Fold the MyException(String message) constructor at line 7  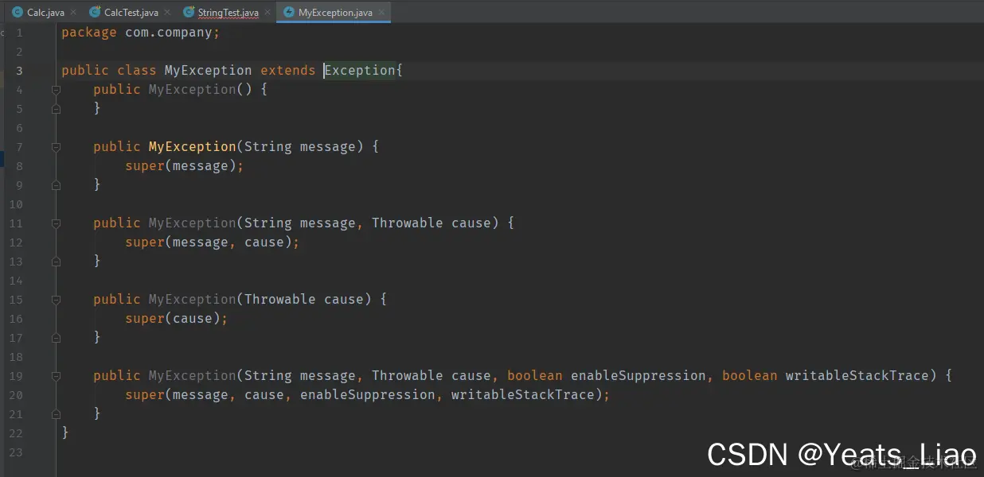coord(56,147)
